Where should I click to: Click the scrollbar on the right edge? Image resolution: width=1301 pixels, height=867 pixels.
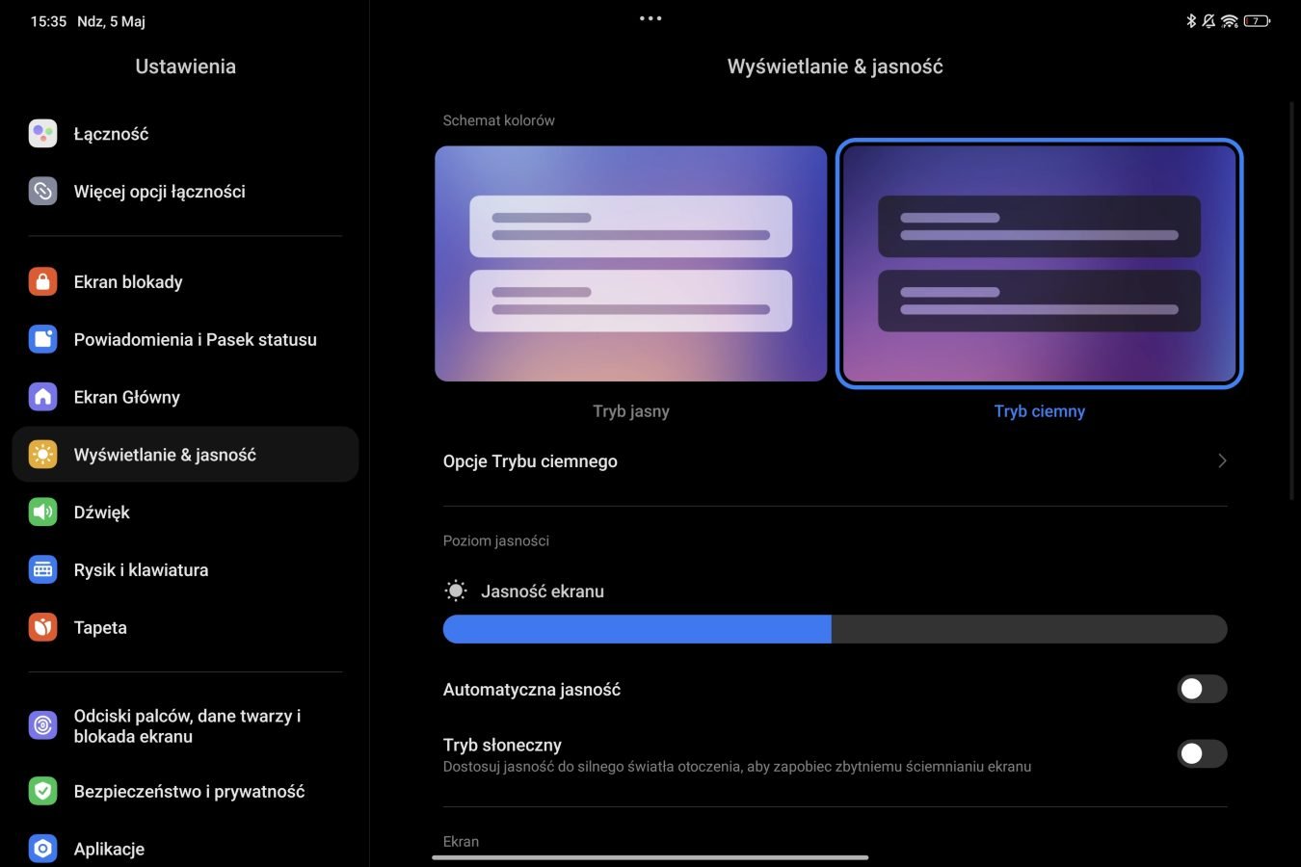pos(1292,301)
